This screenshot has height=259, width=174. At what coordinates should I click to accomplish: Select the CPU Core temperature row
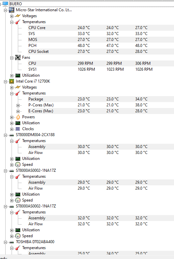pyautogui.click(x=101, y=28)
